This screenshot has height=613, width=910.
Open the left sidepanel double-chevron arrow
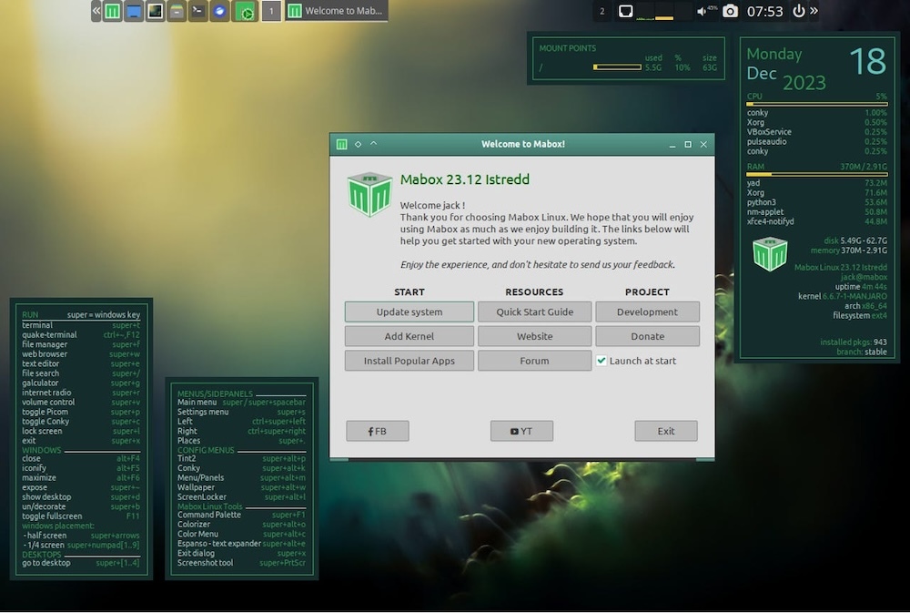(x=97, y=10)
